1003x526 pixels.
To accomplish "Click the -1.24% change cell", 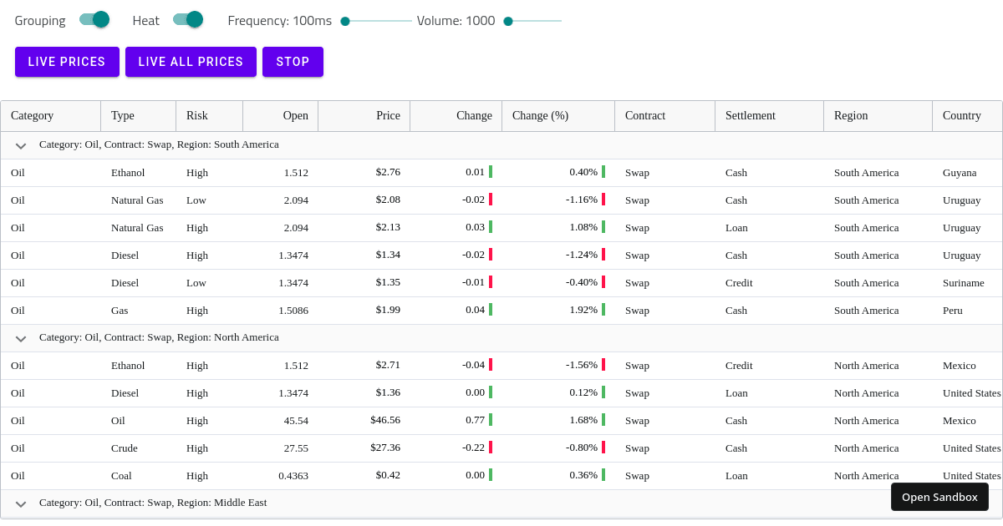I will coord(558,255).
